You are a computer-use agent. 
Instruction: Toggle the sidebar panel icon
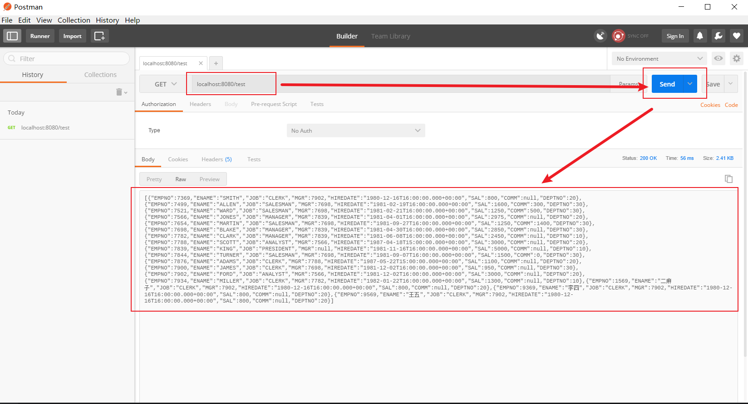12,36
